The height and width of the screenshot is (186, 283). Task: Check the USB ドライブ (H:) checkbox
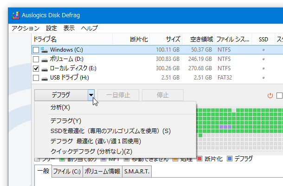(x=36, y=78)
